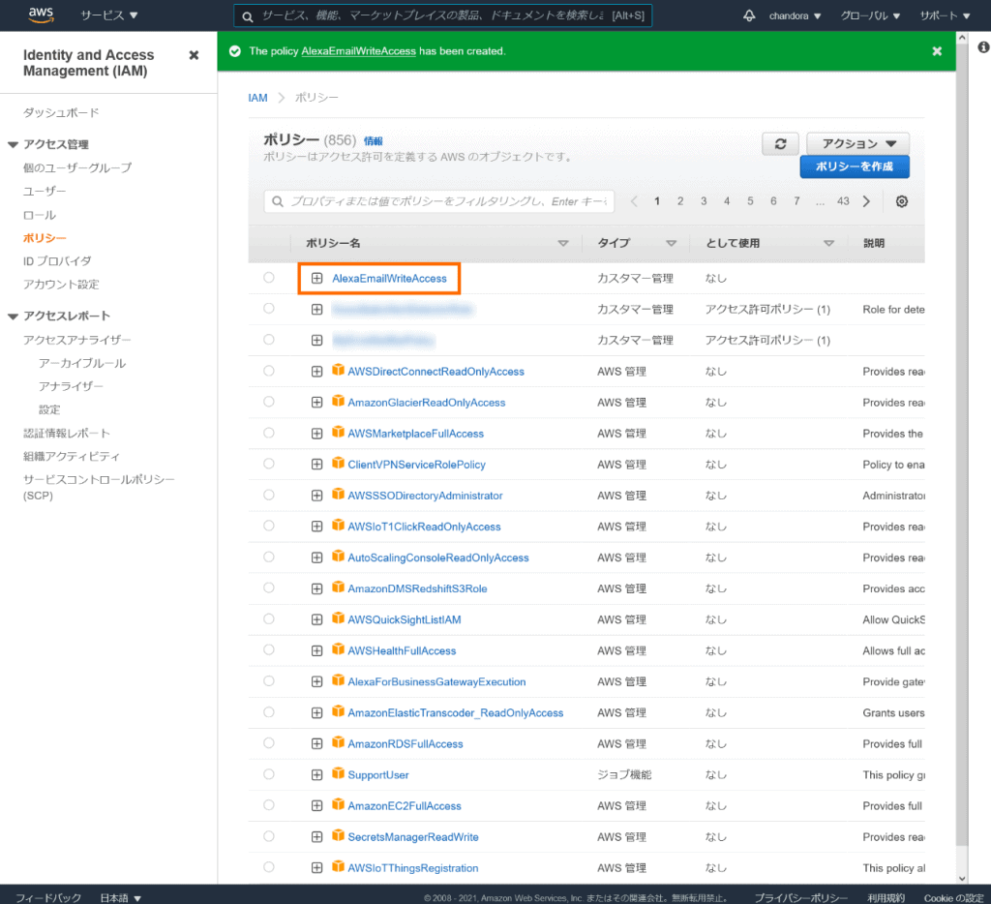
Task: Dismiss the green success banner
Action: [x=937, y=51]
